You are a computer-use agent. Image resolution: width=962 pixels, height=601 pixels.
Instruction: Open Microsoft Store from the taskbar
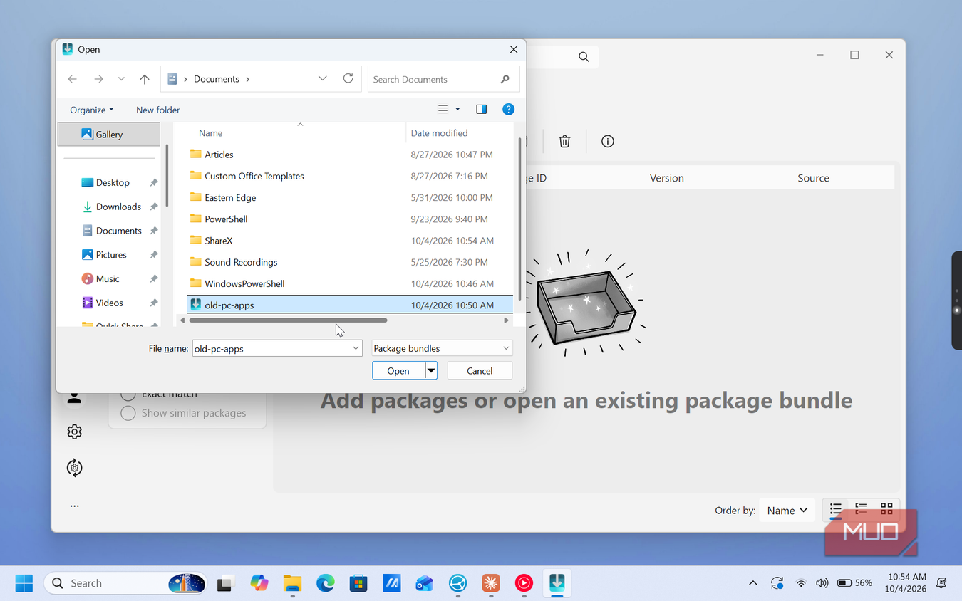[358, 583]
